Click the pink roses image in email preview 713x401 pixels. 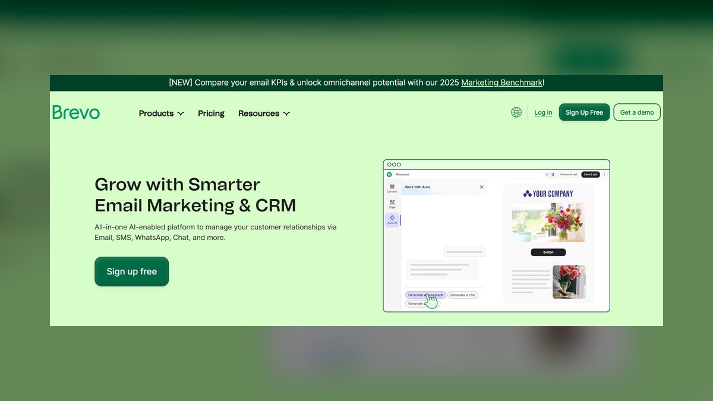coord(569,282)
